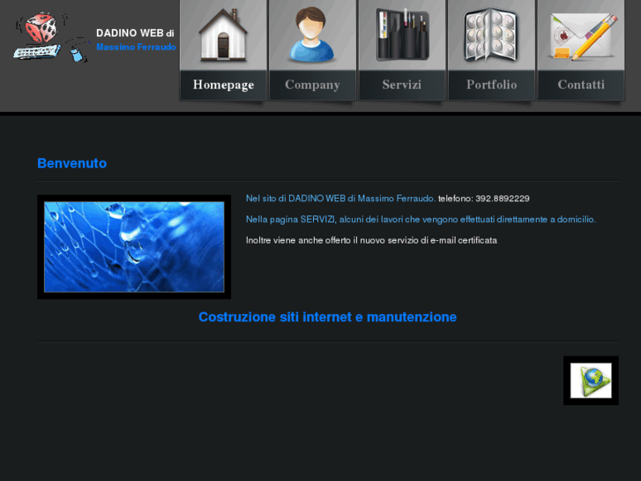
Task: Select the Portfolio menu label
Action: [491, 85]
